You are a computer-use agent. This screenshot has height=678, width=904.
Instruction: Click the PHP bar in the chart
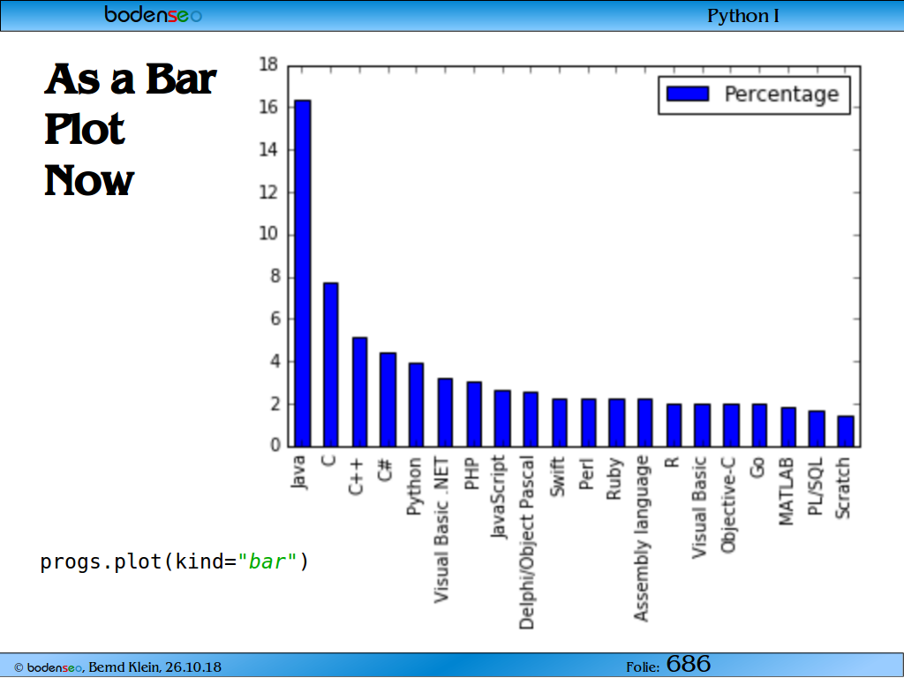(x=474, y=415)
